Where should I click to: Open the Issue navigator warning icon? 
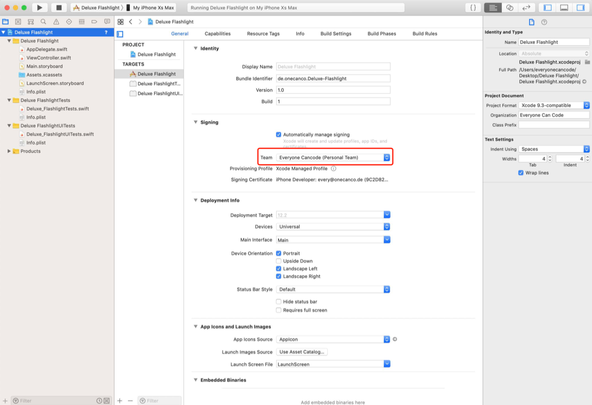[56, 21]
